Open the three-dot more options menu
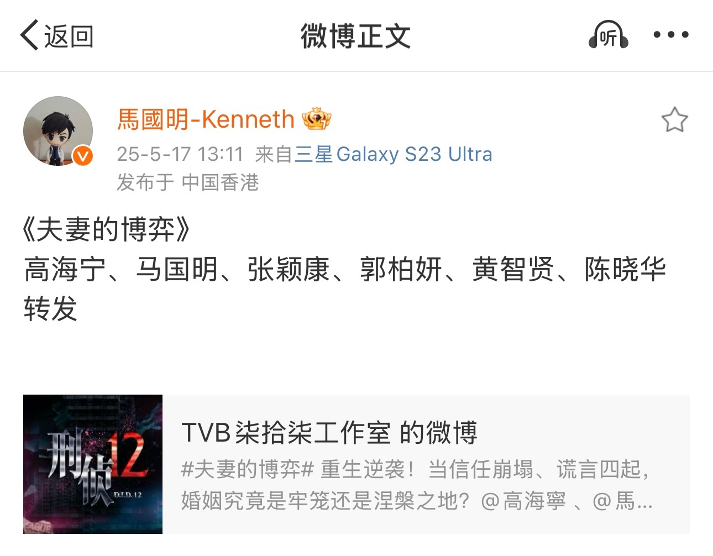Viewport: 713px width, 556px height. tap(671, 35)
